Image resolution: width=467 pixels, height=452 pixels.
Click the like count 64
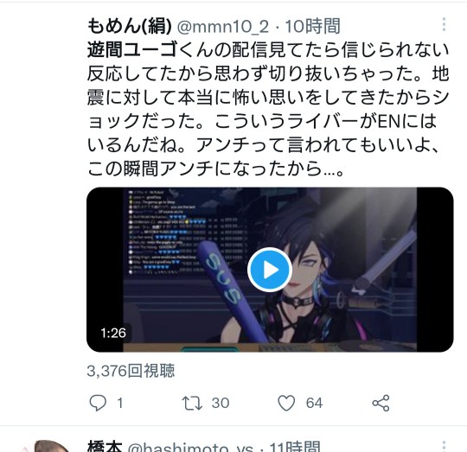[314, 404]
